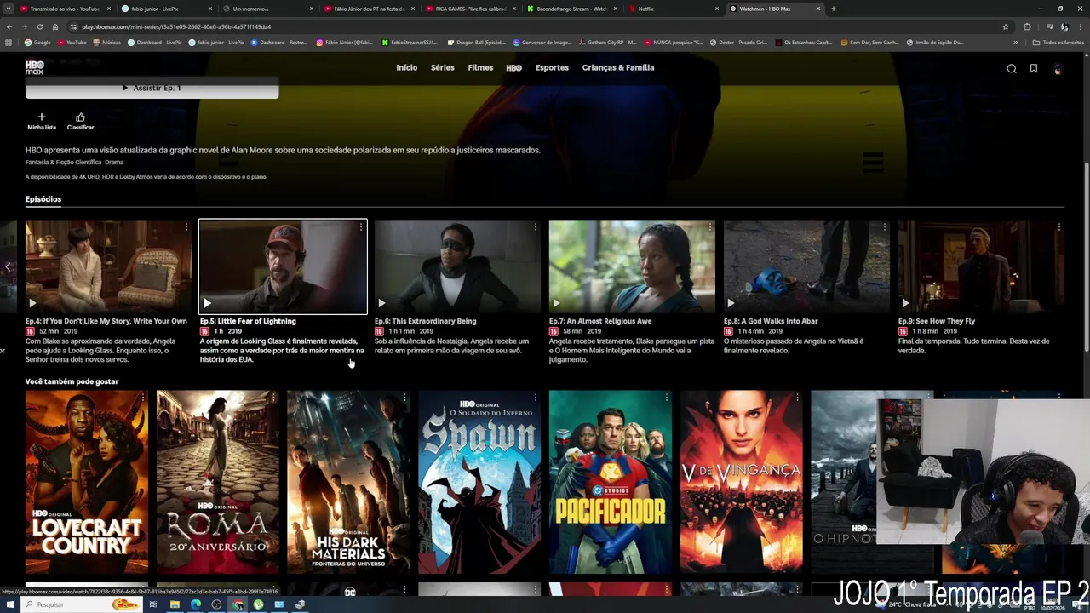Open options on Lovecraft Country poster
Image resolution: width=1090 pixels, height=613 pixels.
point(142,398)
